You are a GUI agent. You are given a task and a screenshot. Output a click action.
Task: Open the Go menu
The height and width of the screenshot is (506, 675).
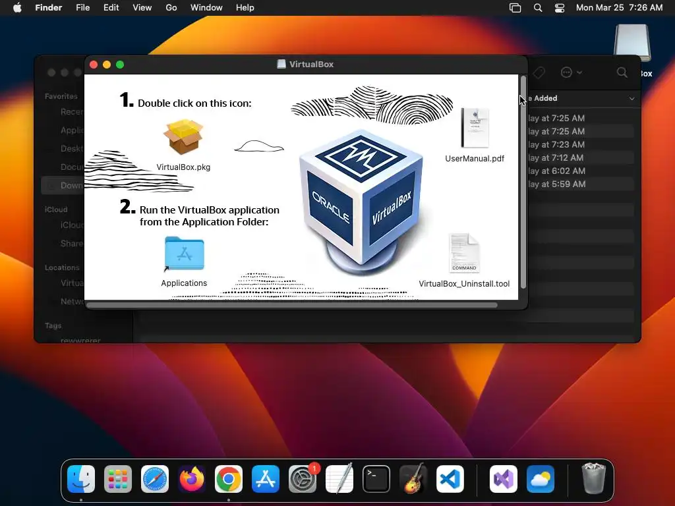[171, 8]
